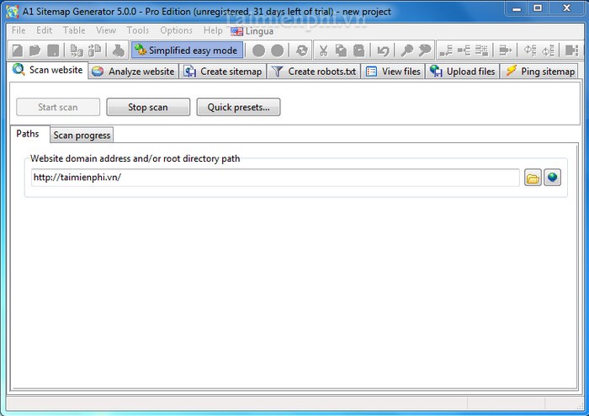Click the website domain address field

click(275, 178)
